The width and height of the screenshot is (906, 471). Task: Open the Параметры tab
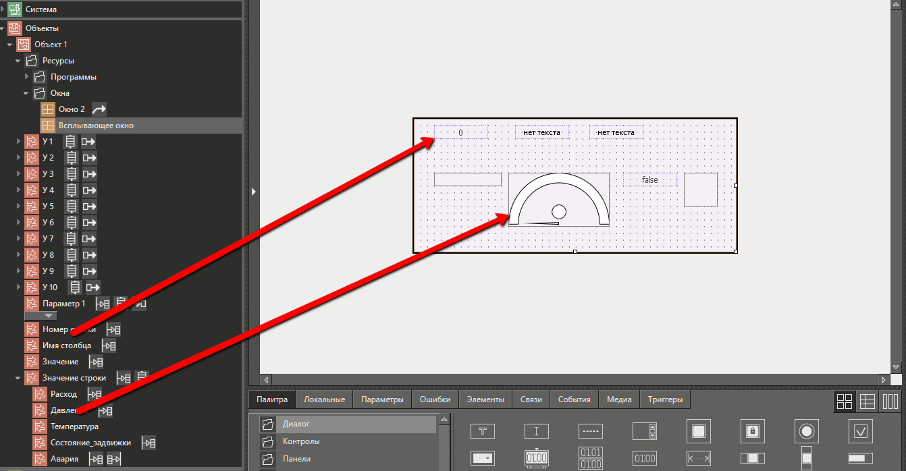[x=381, y=399]
